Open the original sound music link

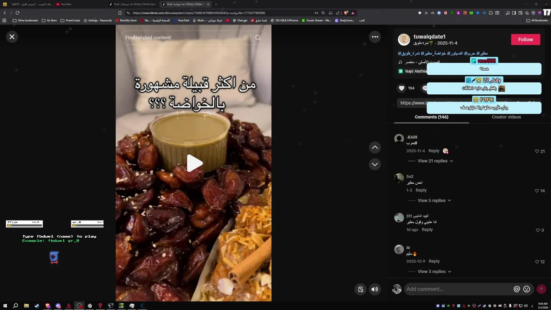[422, 62]
